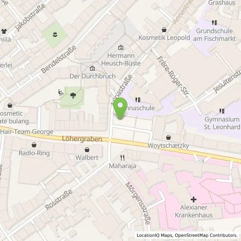Select the playground slide icon near park
Viewport: 241px width, 241px height.
[x=61, y=93]
